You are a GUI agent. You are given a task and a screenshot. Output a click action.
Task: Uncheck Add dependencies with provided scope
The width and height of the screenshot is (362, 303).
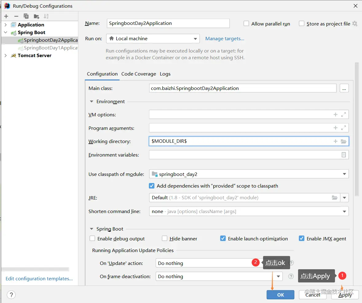coord(152,186)
